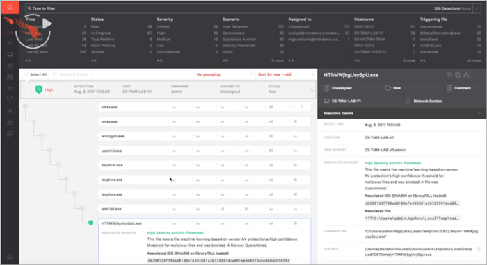The height and width of the screenshot is (265, 487).
Task: Open process tree icon in detail header
Action: tap(466, 75)
